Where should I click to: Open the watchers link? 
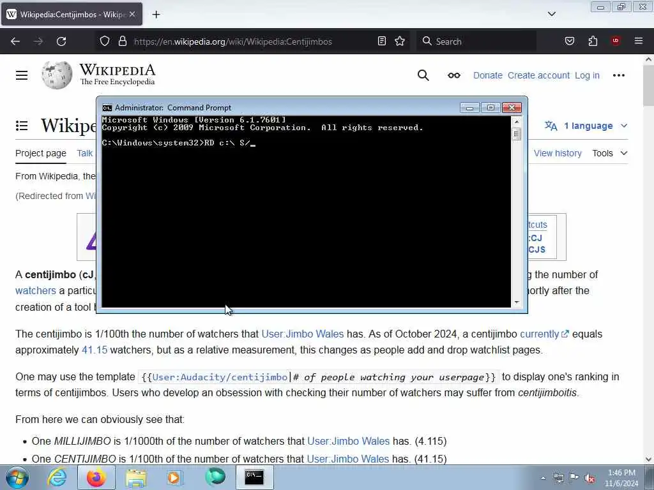(36, 291)
